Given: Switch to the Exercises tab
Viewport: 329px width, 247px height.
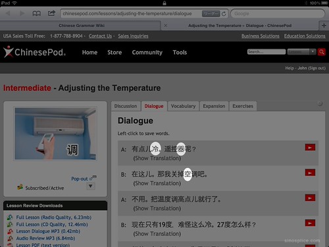Looking at the screenshot, I should 243,106.
